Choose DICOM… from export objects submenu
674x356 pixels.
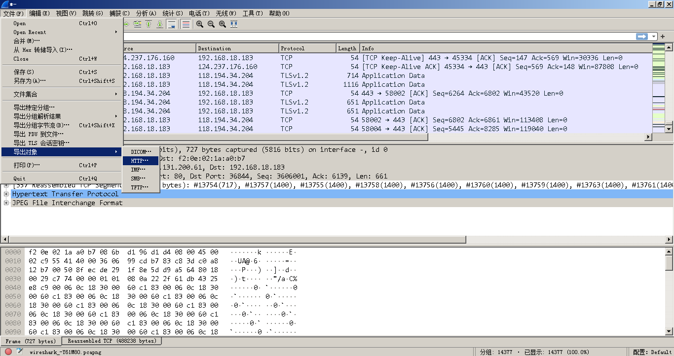tap(141, 152)
